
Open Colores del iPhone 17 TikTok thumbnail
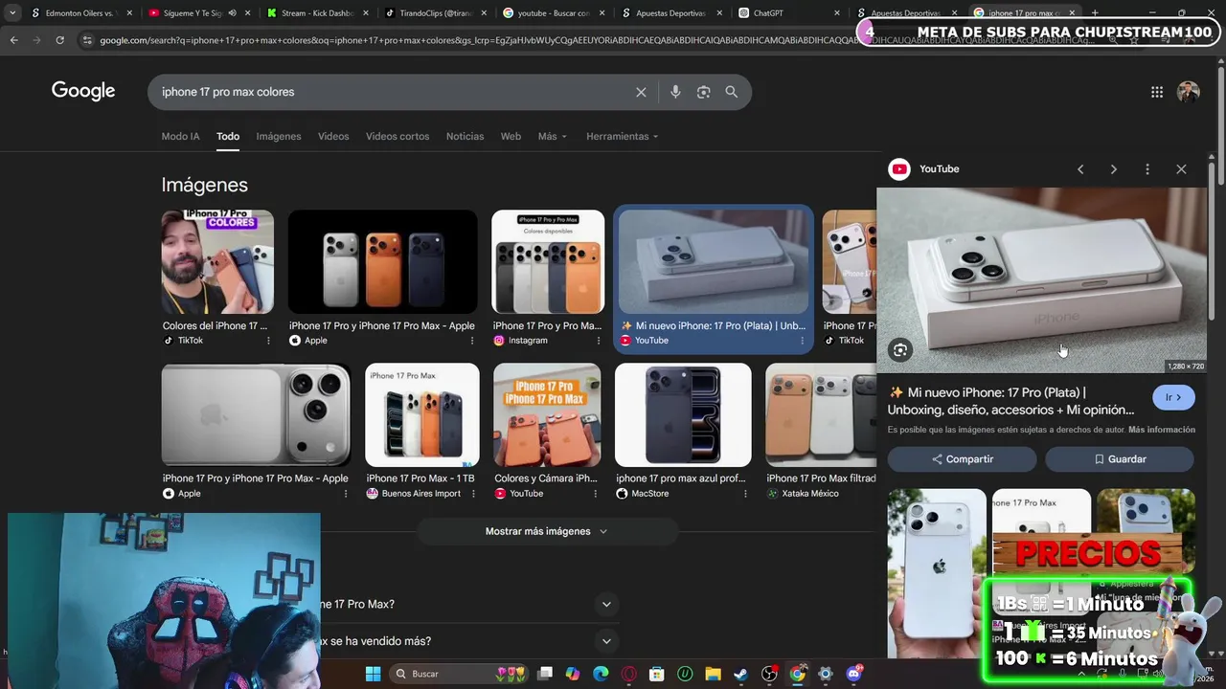point(217,262)
